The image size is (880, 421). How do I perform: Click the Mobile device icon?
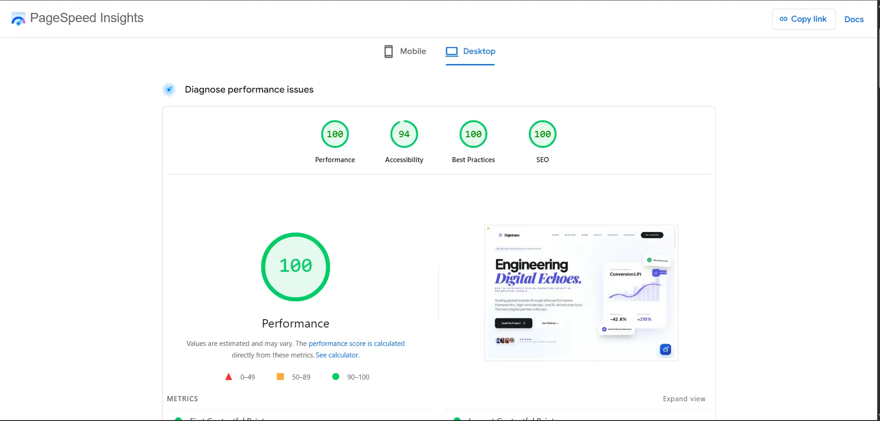[x=388, y=51]
